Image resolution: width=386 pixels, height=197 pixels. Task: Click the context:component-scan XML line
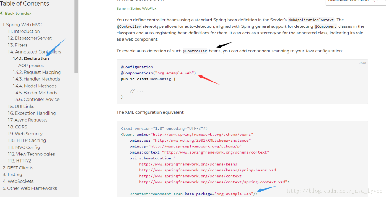194,194
